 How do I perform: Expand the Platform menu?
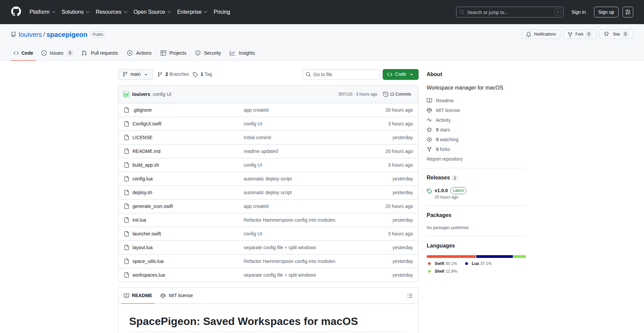coord(42,12)
